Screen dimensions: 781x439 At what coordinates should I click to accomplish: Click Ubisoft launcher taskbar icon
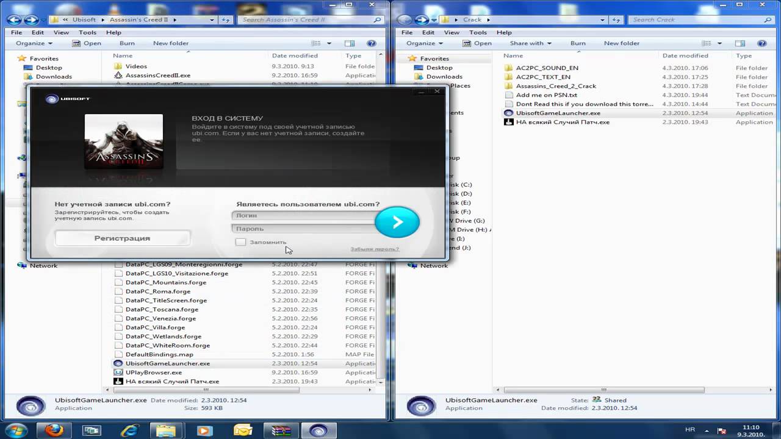click(x=319, y=430)
